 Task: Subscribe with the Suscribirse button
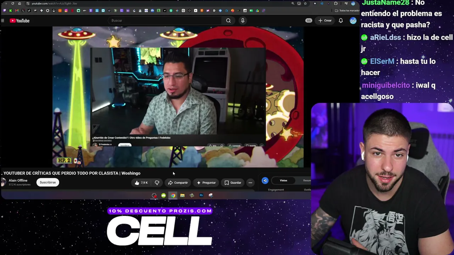(48, 182)
